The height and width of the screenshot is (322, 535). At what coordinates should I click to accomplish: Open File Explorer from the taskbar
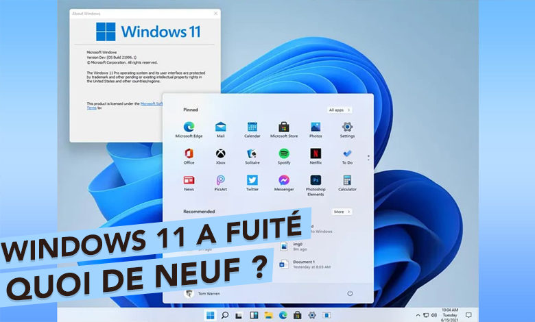(x=268, y=315)
